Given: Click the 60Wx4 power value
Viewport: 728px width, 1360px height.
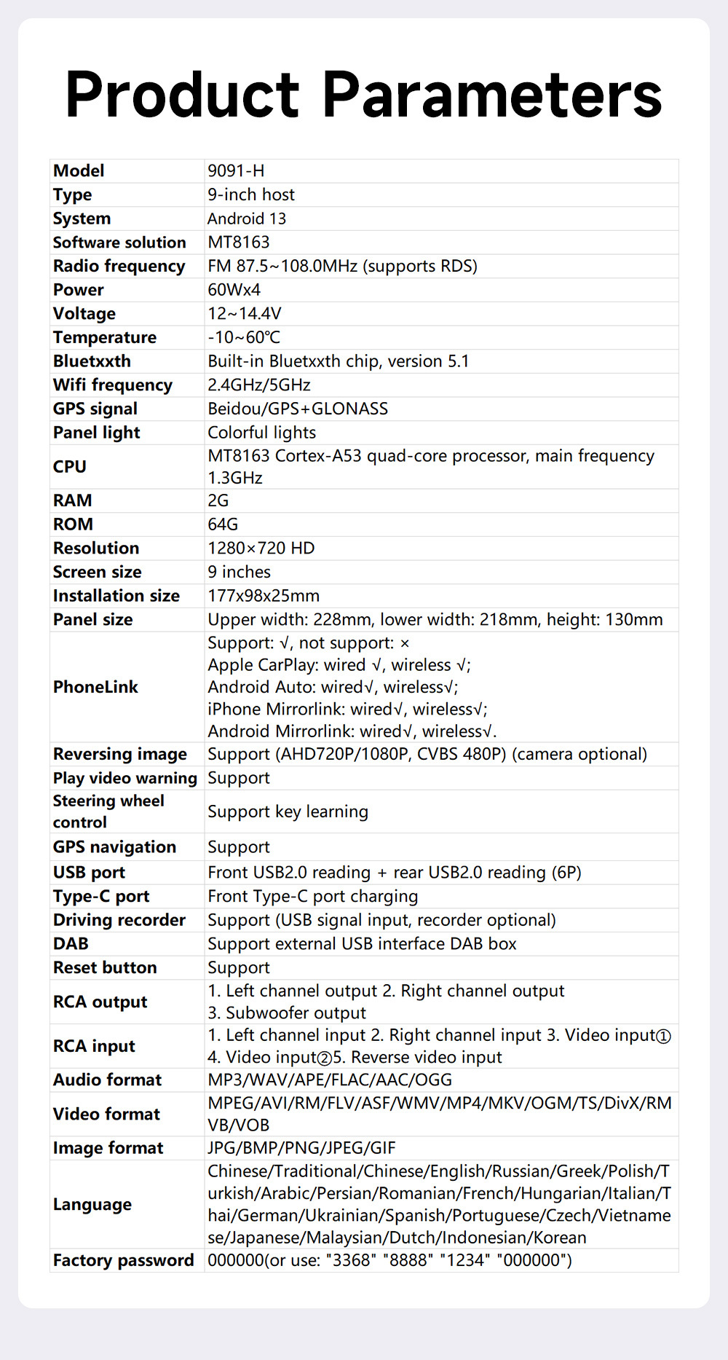Looking at the screenshot, I should click(234, 290).
